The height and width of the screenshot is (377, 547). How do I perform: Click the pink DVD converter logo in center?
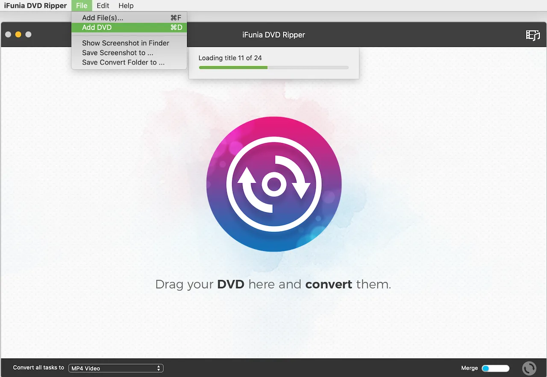(x=274, y=184)
